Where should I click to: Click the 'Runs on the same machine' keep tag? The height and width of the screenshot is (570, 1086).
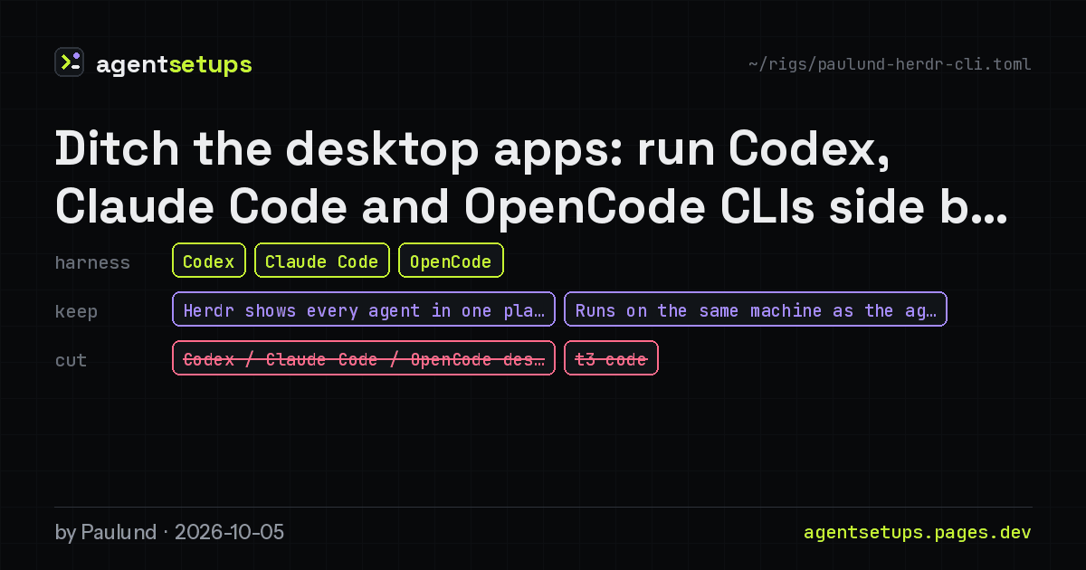pos(756,309)
